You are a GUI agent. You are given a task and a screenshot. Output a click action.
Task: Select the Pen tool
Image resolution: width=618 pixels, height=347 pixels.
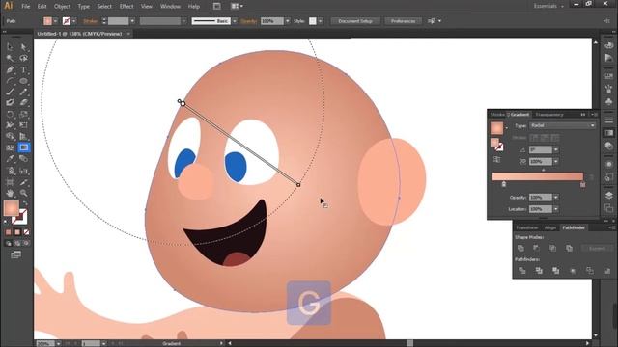click(10, 69)
